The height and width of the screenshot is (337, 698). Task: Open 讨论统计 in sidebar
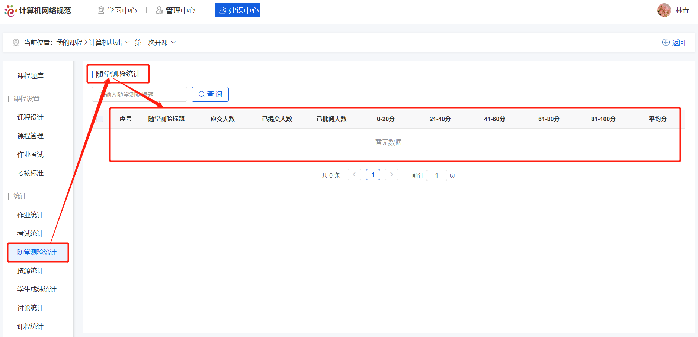click(x=31, y=308)
